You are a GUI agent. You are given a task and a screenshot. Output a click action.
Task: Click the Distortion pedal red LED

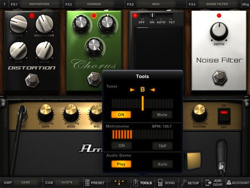tap(31, 16)
